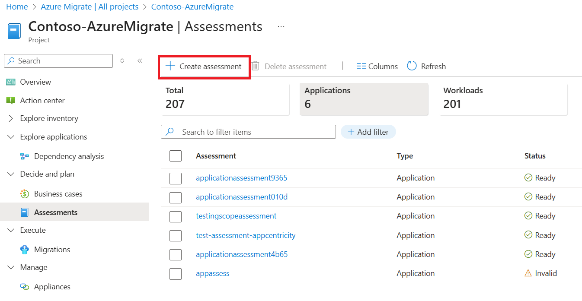
Task: Open Appliances under Manage
Action: 52,287
